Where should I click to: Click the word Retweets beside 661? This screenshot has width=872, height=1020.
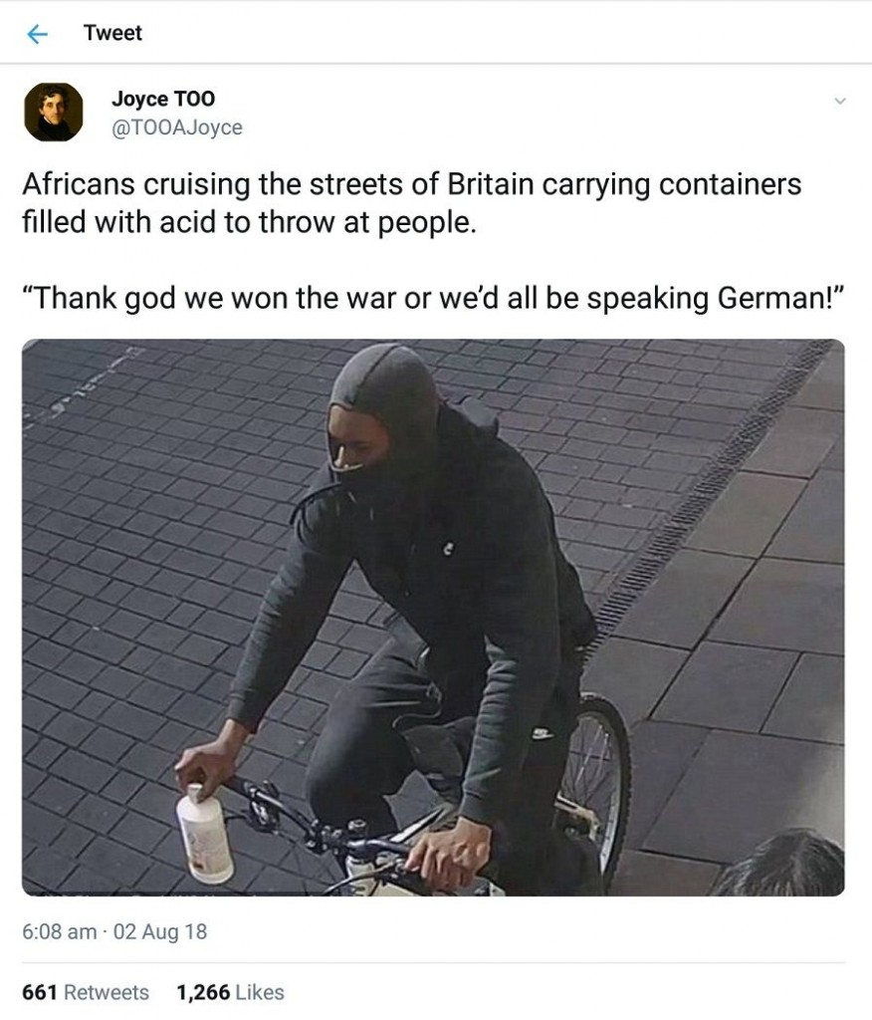(x=107, y=992)
